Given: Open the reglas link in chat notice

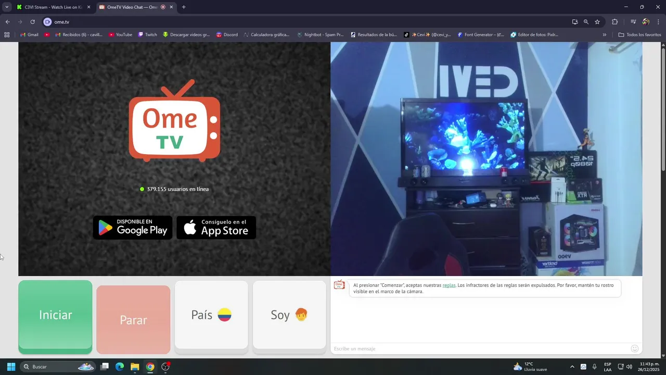Looking at the screenshot, I should point(449,285).
